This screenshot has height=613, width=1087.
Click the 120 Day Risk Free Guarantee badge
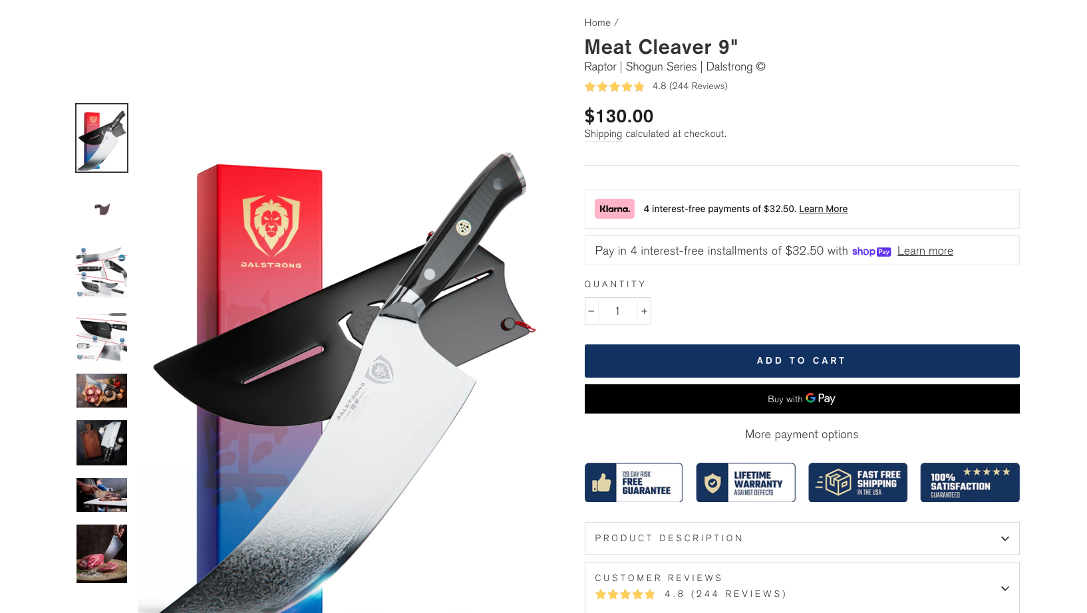click(633, 483)
